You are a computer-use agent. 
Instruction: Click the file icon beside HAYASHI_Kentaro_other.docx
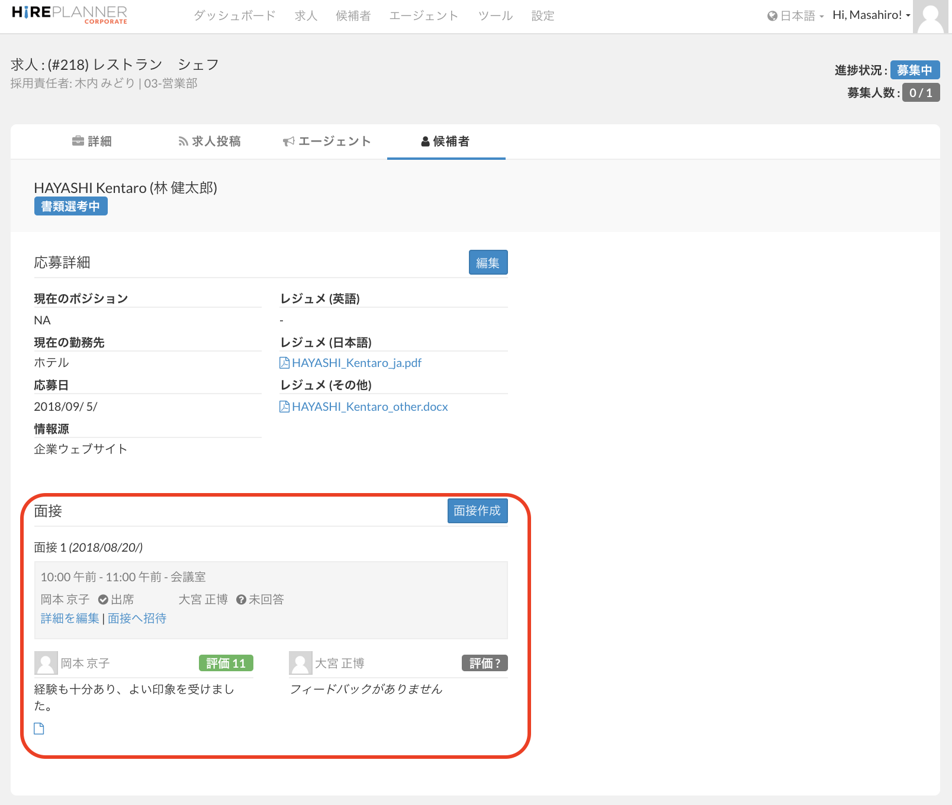pos(284,407)
